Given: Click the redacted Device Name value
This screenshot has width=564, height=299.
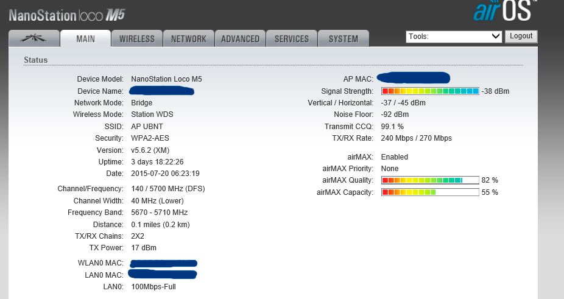Looking at the screenshot, I should [162, 91].
